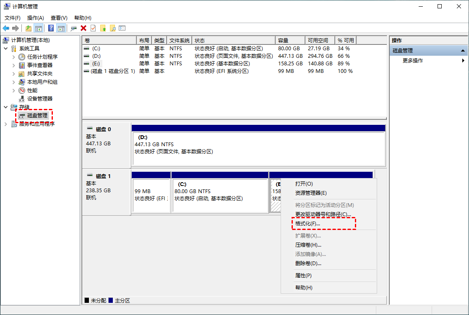Choose 打开(O) in context menu
Viewport: 469px width, 315px height.
point(329,183)
